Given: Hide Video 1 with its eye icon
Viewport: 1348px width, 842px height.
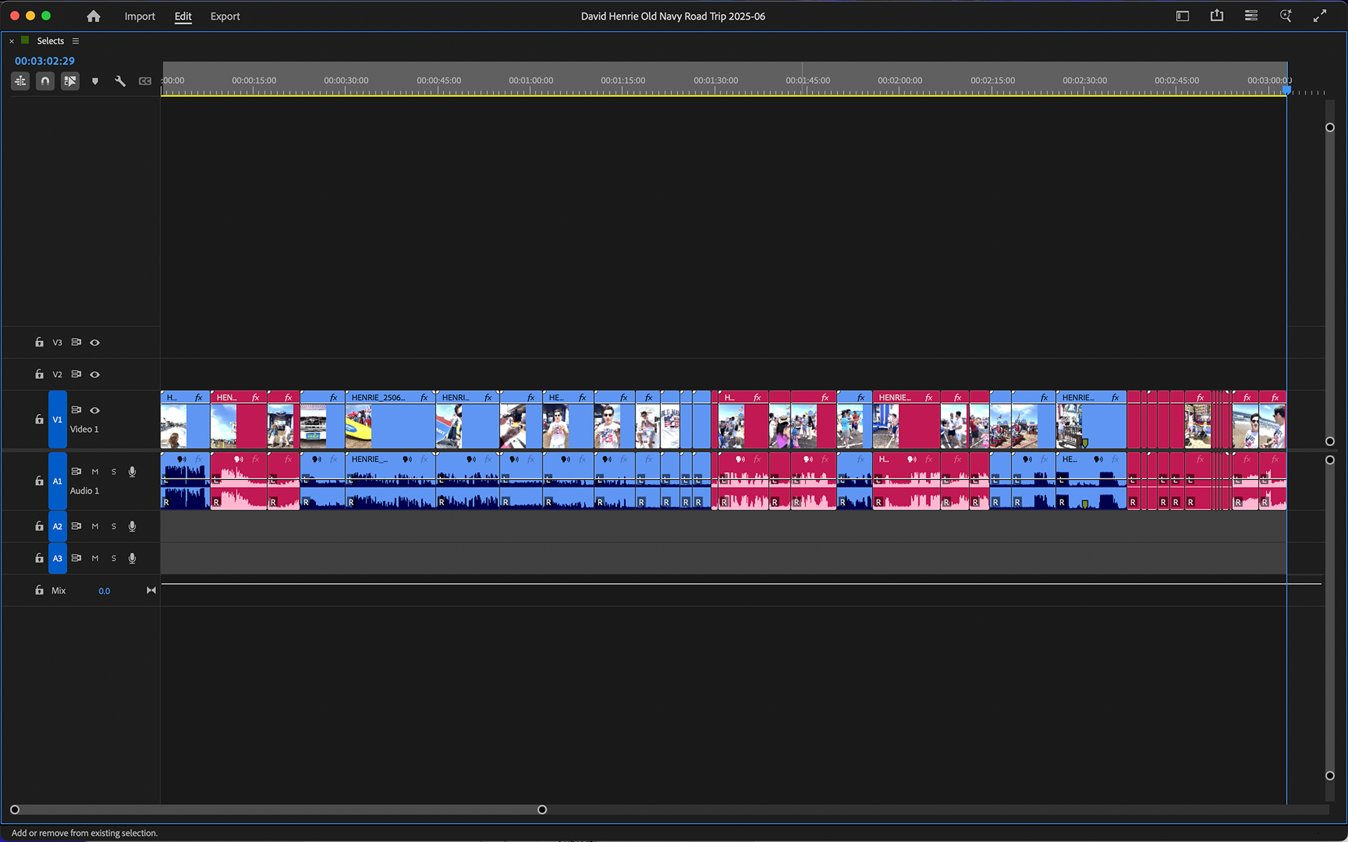Looking at the screenshot, I should point(95,410).
